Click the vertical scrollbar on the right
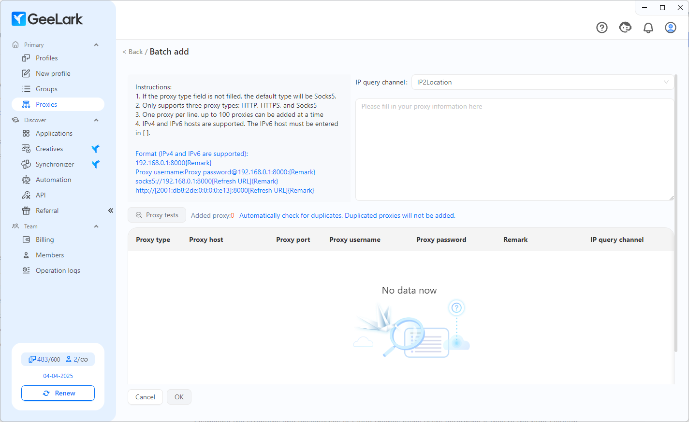Image resolution: width=689 pixels, height=422 pixels. click(676, 212)
